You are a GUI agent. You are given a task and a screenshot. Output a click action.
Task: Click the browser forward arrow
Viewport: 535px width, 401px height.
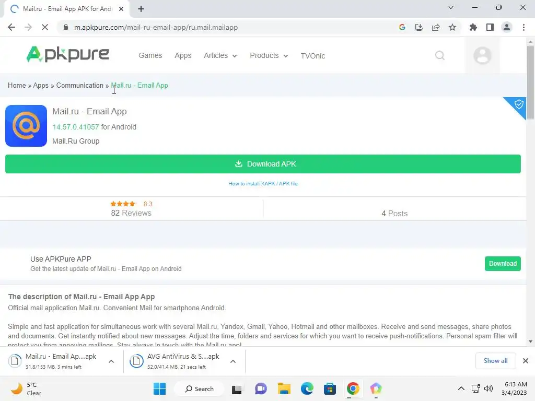click(x=28, y=27)
